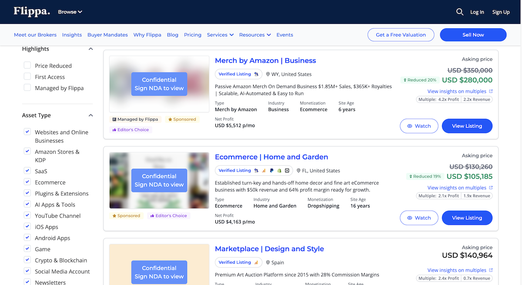Image resolution: width=522 pixels, height=285 pixels.
Task: Click PayPal icon in Home and Garden badge
Action: 271,171
